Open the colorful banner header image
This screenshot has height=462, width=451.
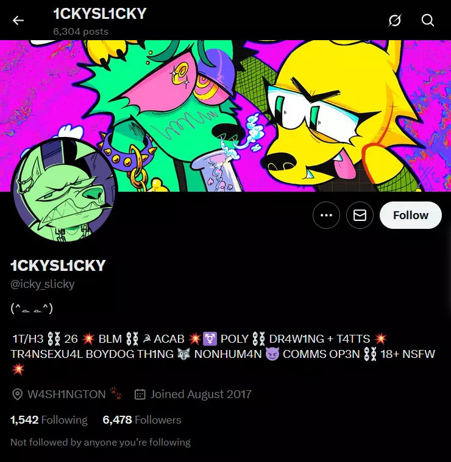pos(225,116)
